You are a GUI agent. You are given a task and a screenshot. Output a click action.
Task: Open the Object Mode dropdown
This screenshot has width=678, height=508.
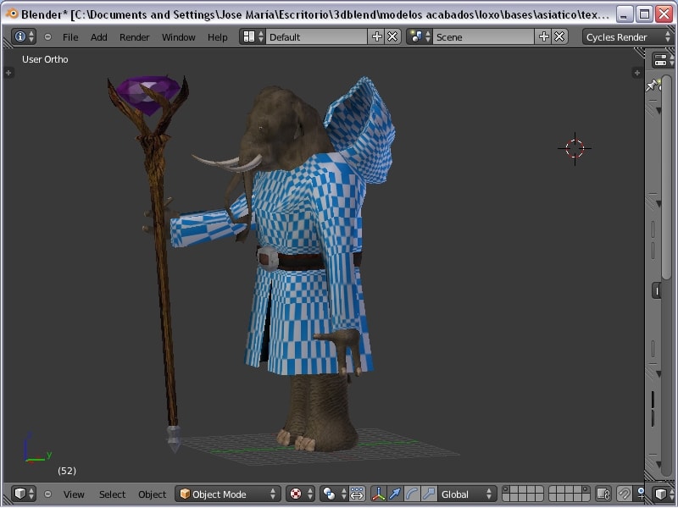(x=227, y=494)
